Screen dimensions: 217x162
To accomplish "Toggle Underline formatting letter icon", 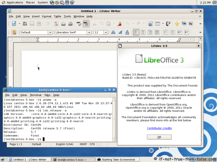I will pos(127,32).
